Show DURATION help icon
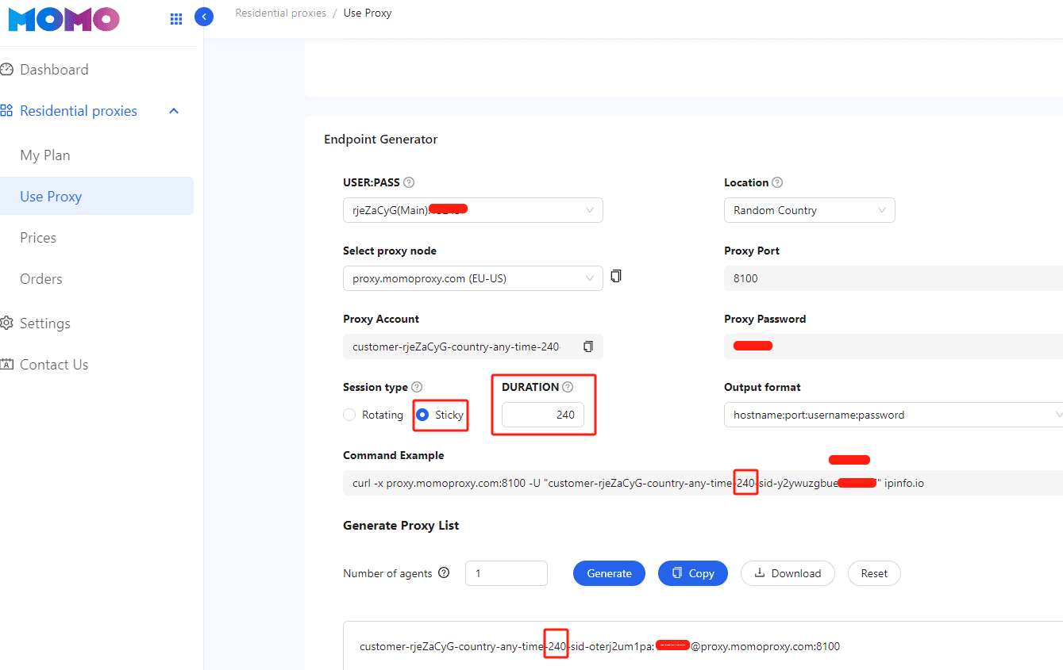This screenshot has height=670, width=1063. click(x=568, y=387)
